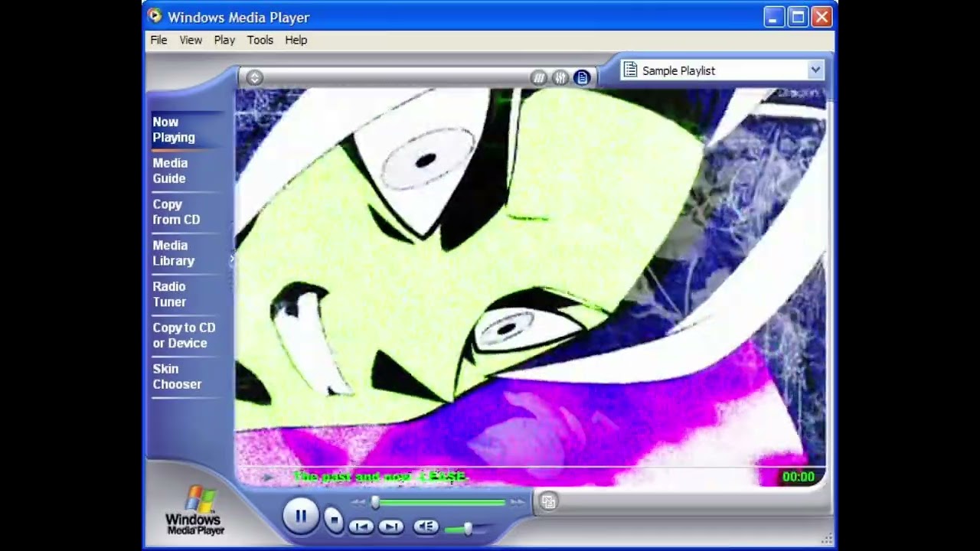Go to Copy from CD
980x551 pixels.
pyautogui.click(x=186, y=212)
